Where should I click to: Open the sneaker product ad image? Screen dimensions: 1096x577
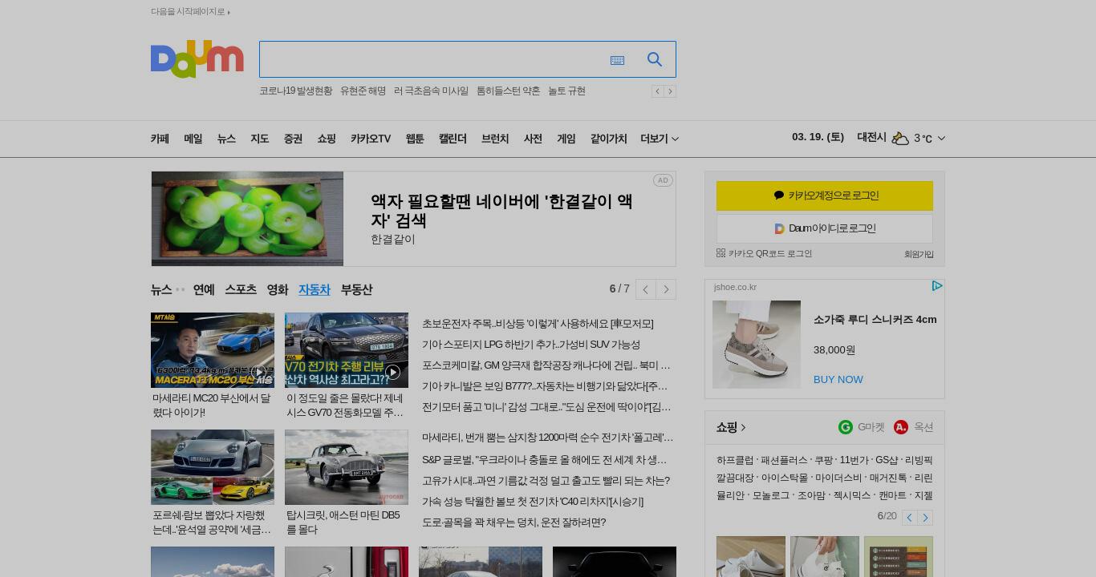(757, 345)
